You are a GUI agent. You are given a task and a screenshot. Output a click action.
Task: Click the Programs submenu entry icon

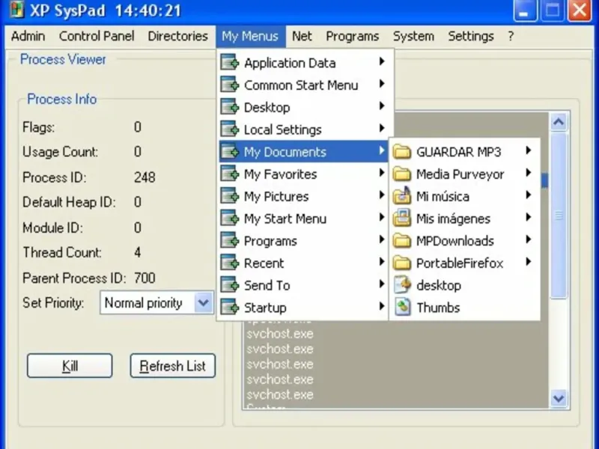click(x=230, y=240)
